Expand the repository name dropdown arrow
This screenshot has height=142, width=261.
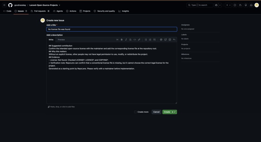click(x=60, y=5)
